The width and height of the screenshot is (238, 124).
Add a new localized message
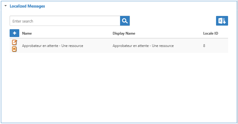[x=14, y=33]
